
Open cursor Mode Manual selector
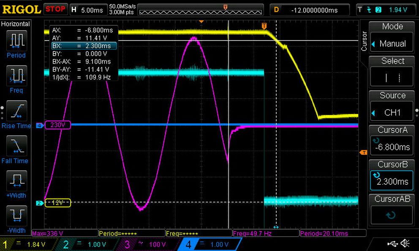392,37
